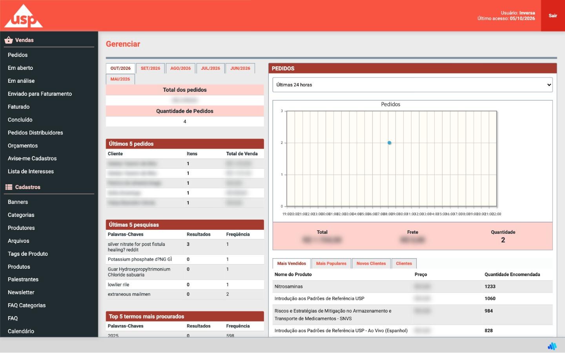The width and height of the screenshot is (565, 353).
Task: Open Avise-me Cadastros
Action: point(32,158)
